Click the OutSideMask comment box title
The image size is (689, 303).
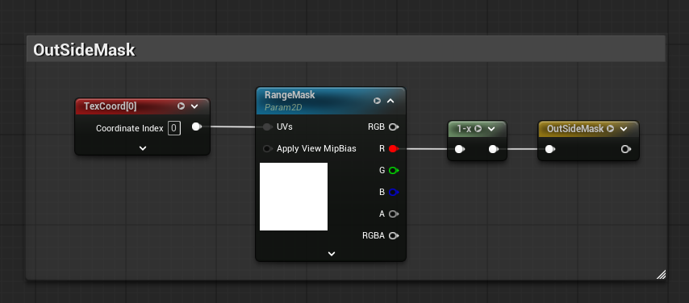coord(85,50)
